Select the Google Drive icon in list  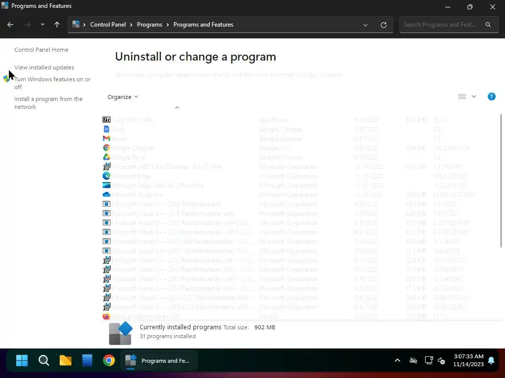click(107, 157)
